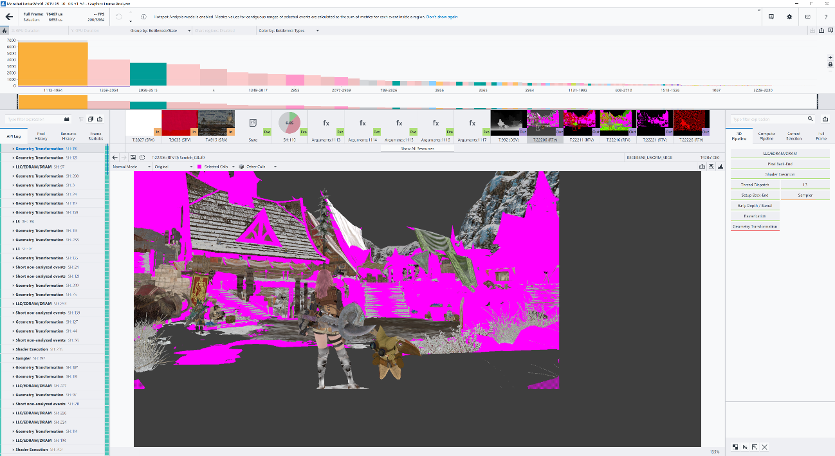The width and height of the screenshot is (835, 456).
Task: Open help via the question mark
Action: click(x=825, y=17)
